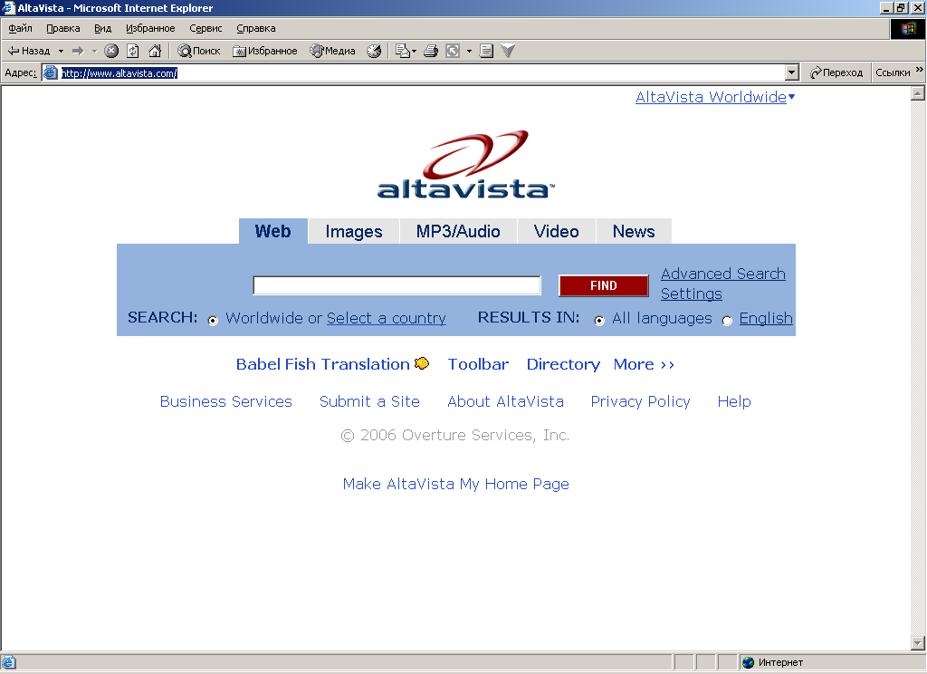The image size is (927, 674).
Task: Open the Медиа media panel
Action: pyautogui.click(x=333, y=51)
